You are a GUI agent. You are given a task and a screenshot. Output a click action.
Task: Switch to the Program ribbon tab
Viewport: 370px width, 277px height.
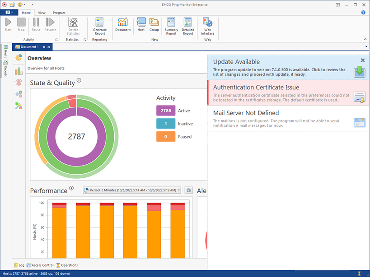59,13
